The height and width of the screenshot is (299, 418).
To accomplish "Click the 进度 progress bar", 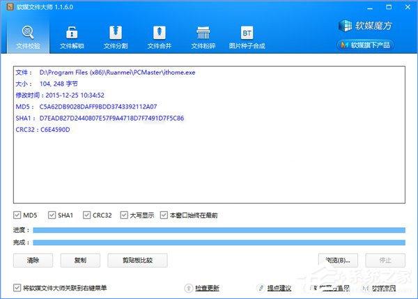I will coord(219,230).
